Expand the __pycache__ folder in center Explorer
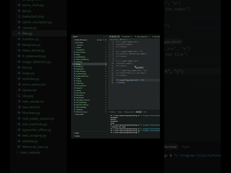The height and width of the screenshot is (173, 231). click(x=75, y=45)
